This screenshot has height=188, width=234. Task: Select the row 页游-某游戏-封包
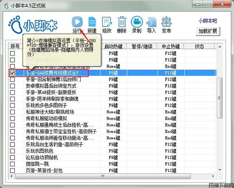click(112, 170)
